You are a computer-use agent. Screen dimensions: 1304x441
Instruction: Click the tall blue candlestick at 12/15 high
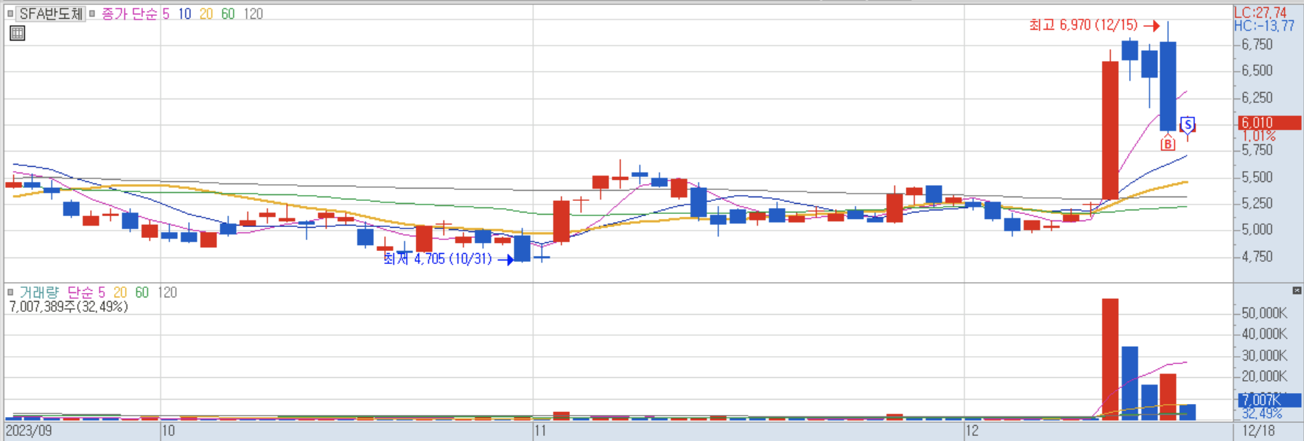point(1168,86)
